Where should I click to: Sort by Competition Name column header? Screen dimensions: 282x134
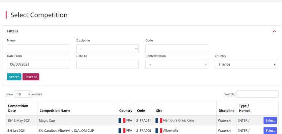point(55,111)
